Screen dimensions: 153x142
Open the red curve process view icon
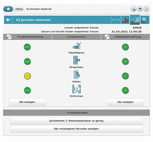(x=125, y=20)
